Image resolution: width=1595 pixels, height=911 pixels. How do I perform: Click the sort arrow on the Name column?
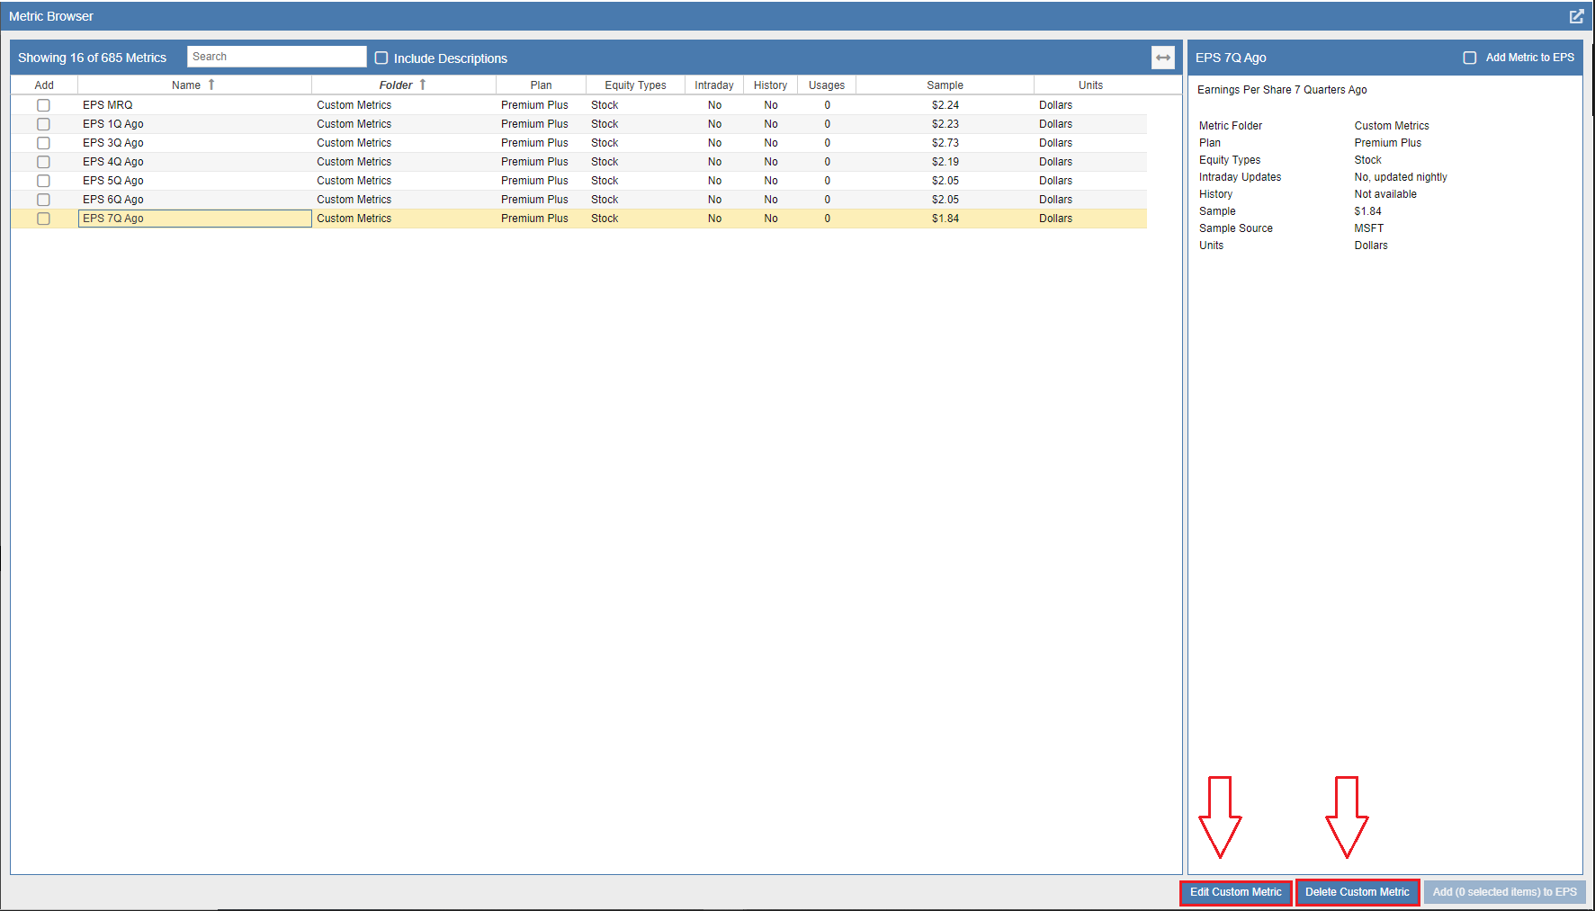(212, 84)
